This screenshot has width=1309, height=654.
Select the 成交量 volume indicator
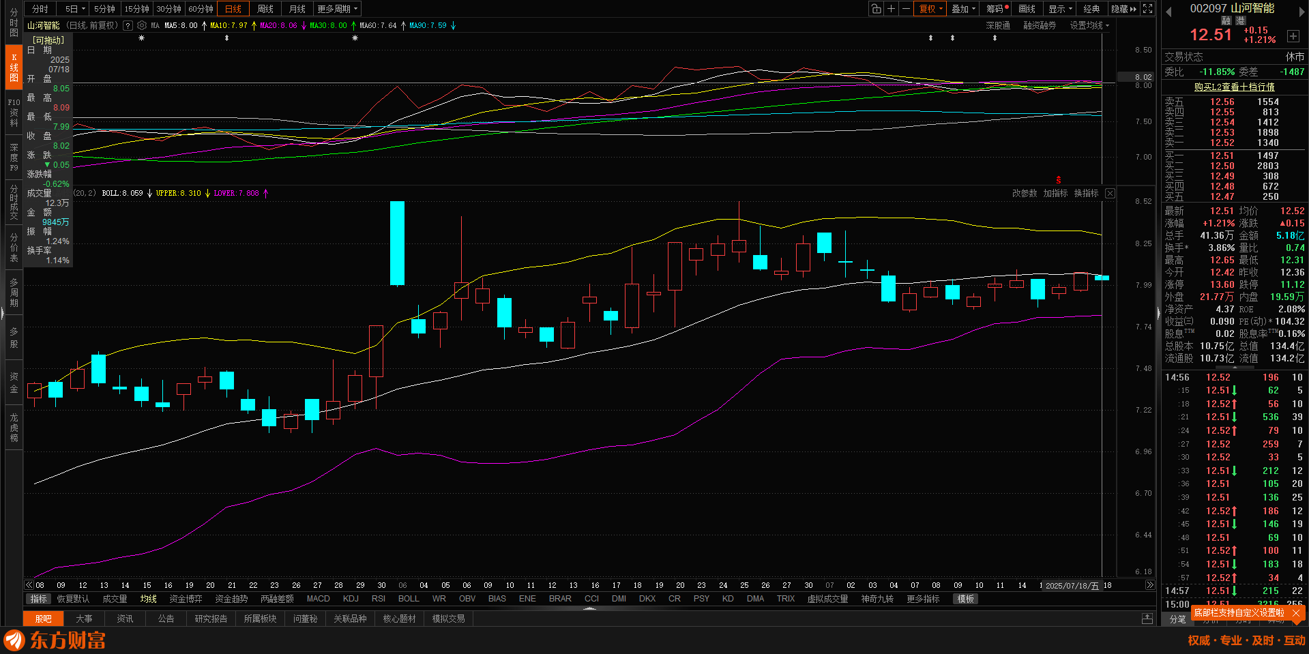[115, 599]
